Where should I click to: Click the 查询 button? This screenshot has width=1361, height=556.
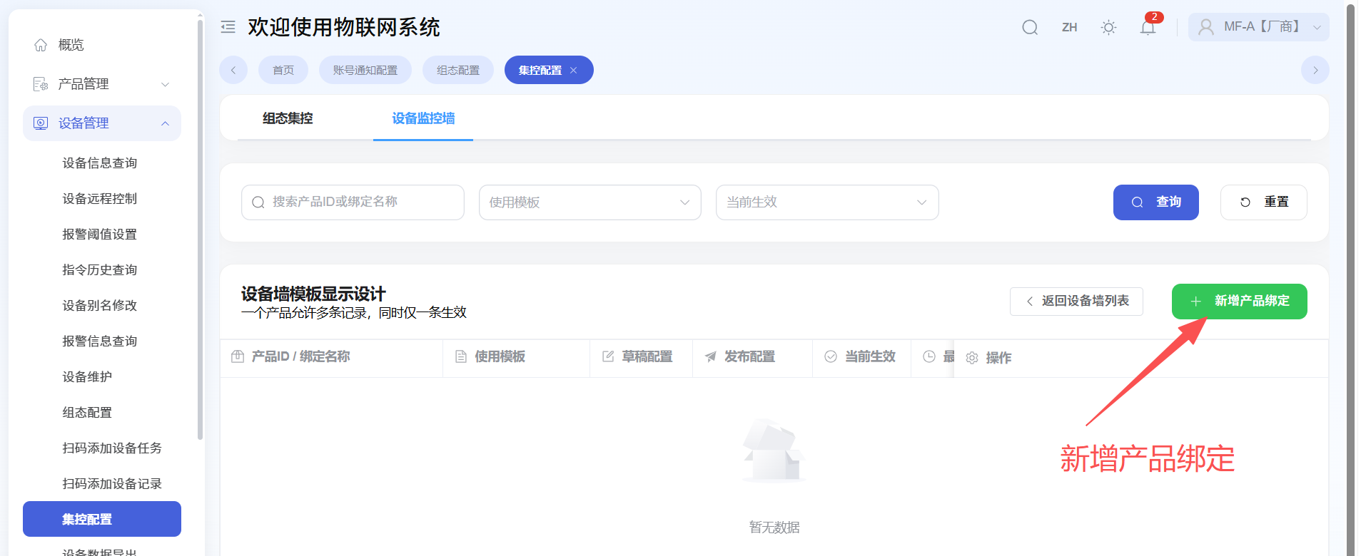1156,202
